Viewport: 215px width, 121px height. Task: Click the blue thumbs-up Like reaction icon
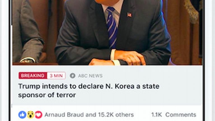click(22, 115)
